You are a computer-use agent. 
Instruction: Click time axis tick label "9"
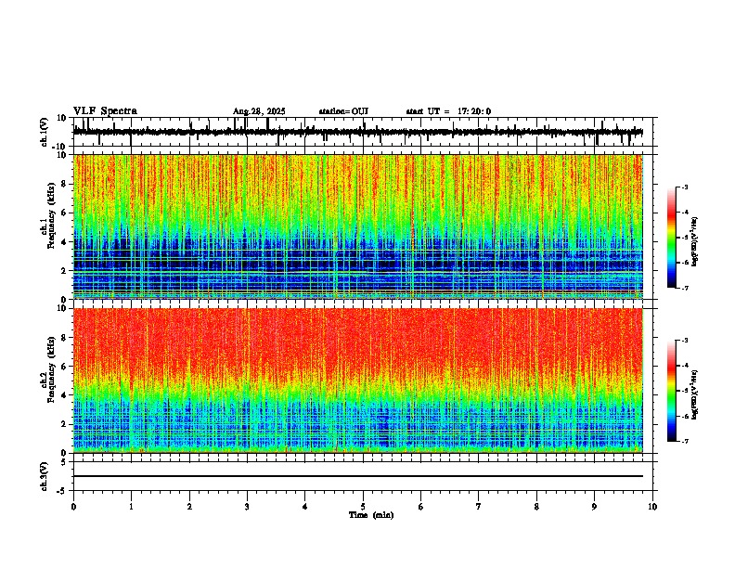pyautogui.click(x=594, y=507)
